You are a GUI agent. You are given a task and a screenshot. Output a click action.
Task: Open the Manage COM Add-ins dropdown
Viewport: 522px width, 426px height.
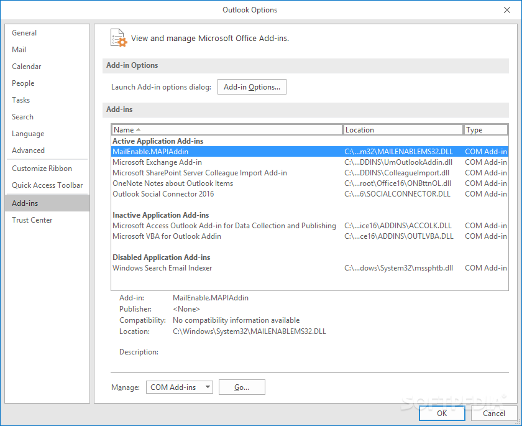coord(180,387)
